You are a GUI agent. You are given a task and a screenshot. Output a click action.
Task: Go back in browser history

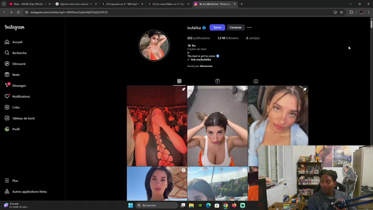coord(4,12)
